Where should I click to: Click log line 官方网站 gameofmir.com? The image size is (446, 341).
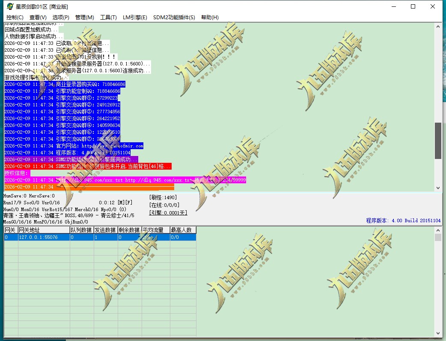click(74, 146)
